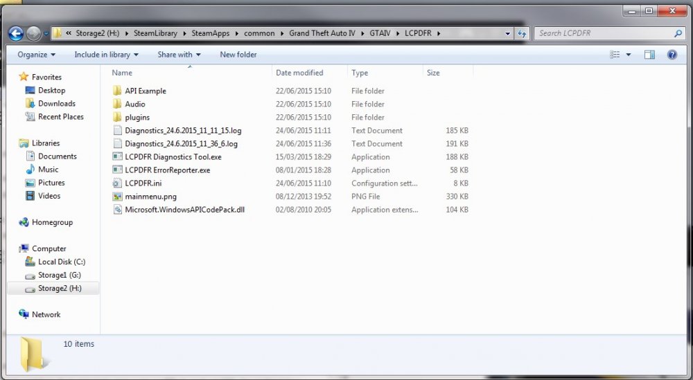This screenshot has height=380, width=693.
Task: Expand the arrow after SteamLibrary breadcrumb
Action: point(184,33)
